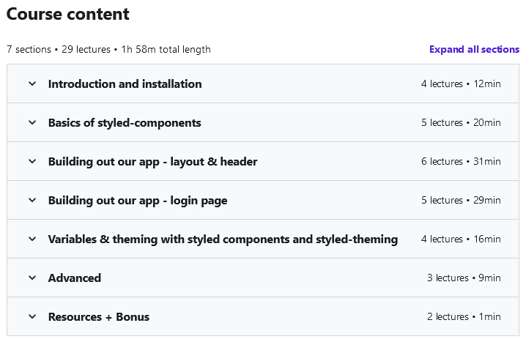Screen dimensions: 526x342
Task: Expand Introduction and installation chevron
Action: [x=32, y=83]
